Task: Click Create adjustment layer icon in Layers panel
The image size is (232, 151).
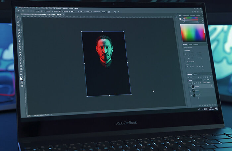Action: pyautogui.click(x=207, y=105)
